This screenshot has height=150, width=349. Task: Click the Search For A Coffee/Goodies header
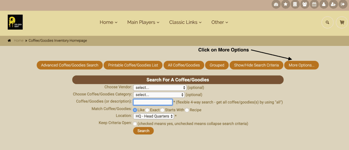[178, 80]
